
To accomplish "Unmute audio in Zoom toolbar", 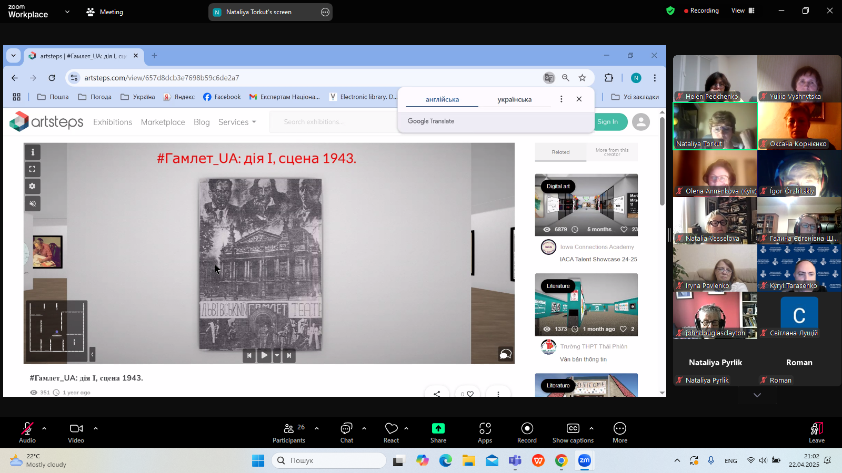I will click(27, 433).
